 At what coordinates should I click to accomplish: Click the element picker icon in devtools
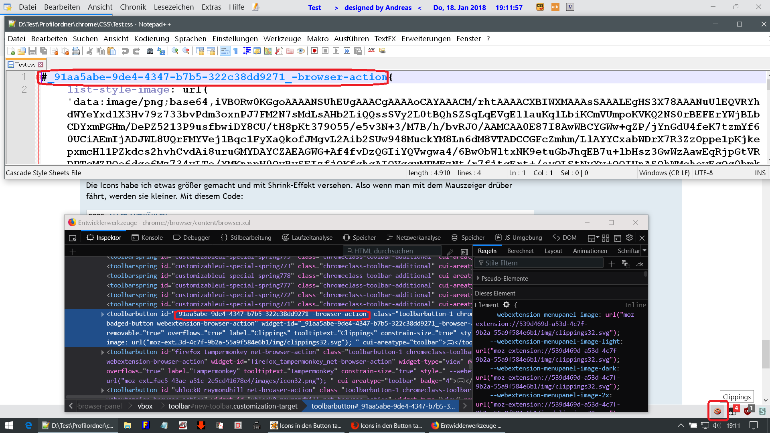click(x=73, y=238)
